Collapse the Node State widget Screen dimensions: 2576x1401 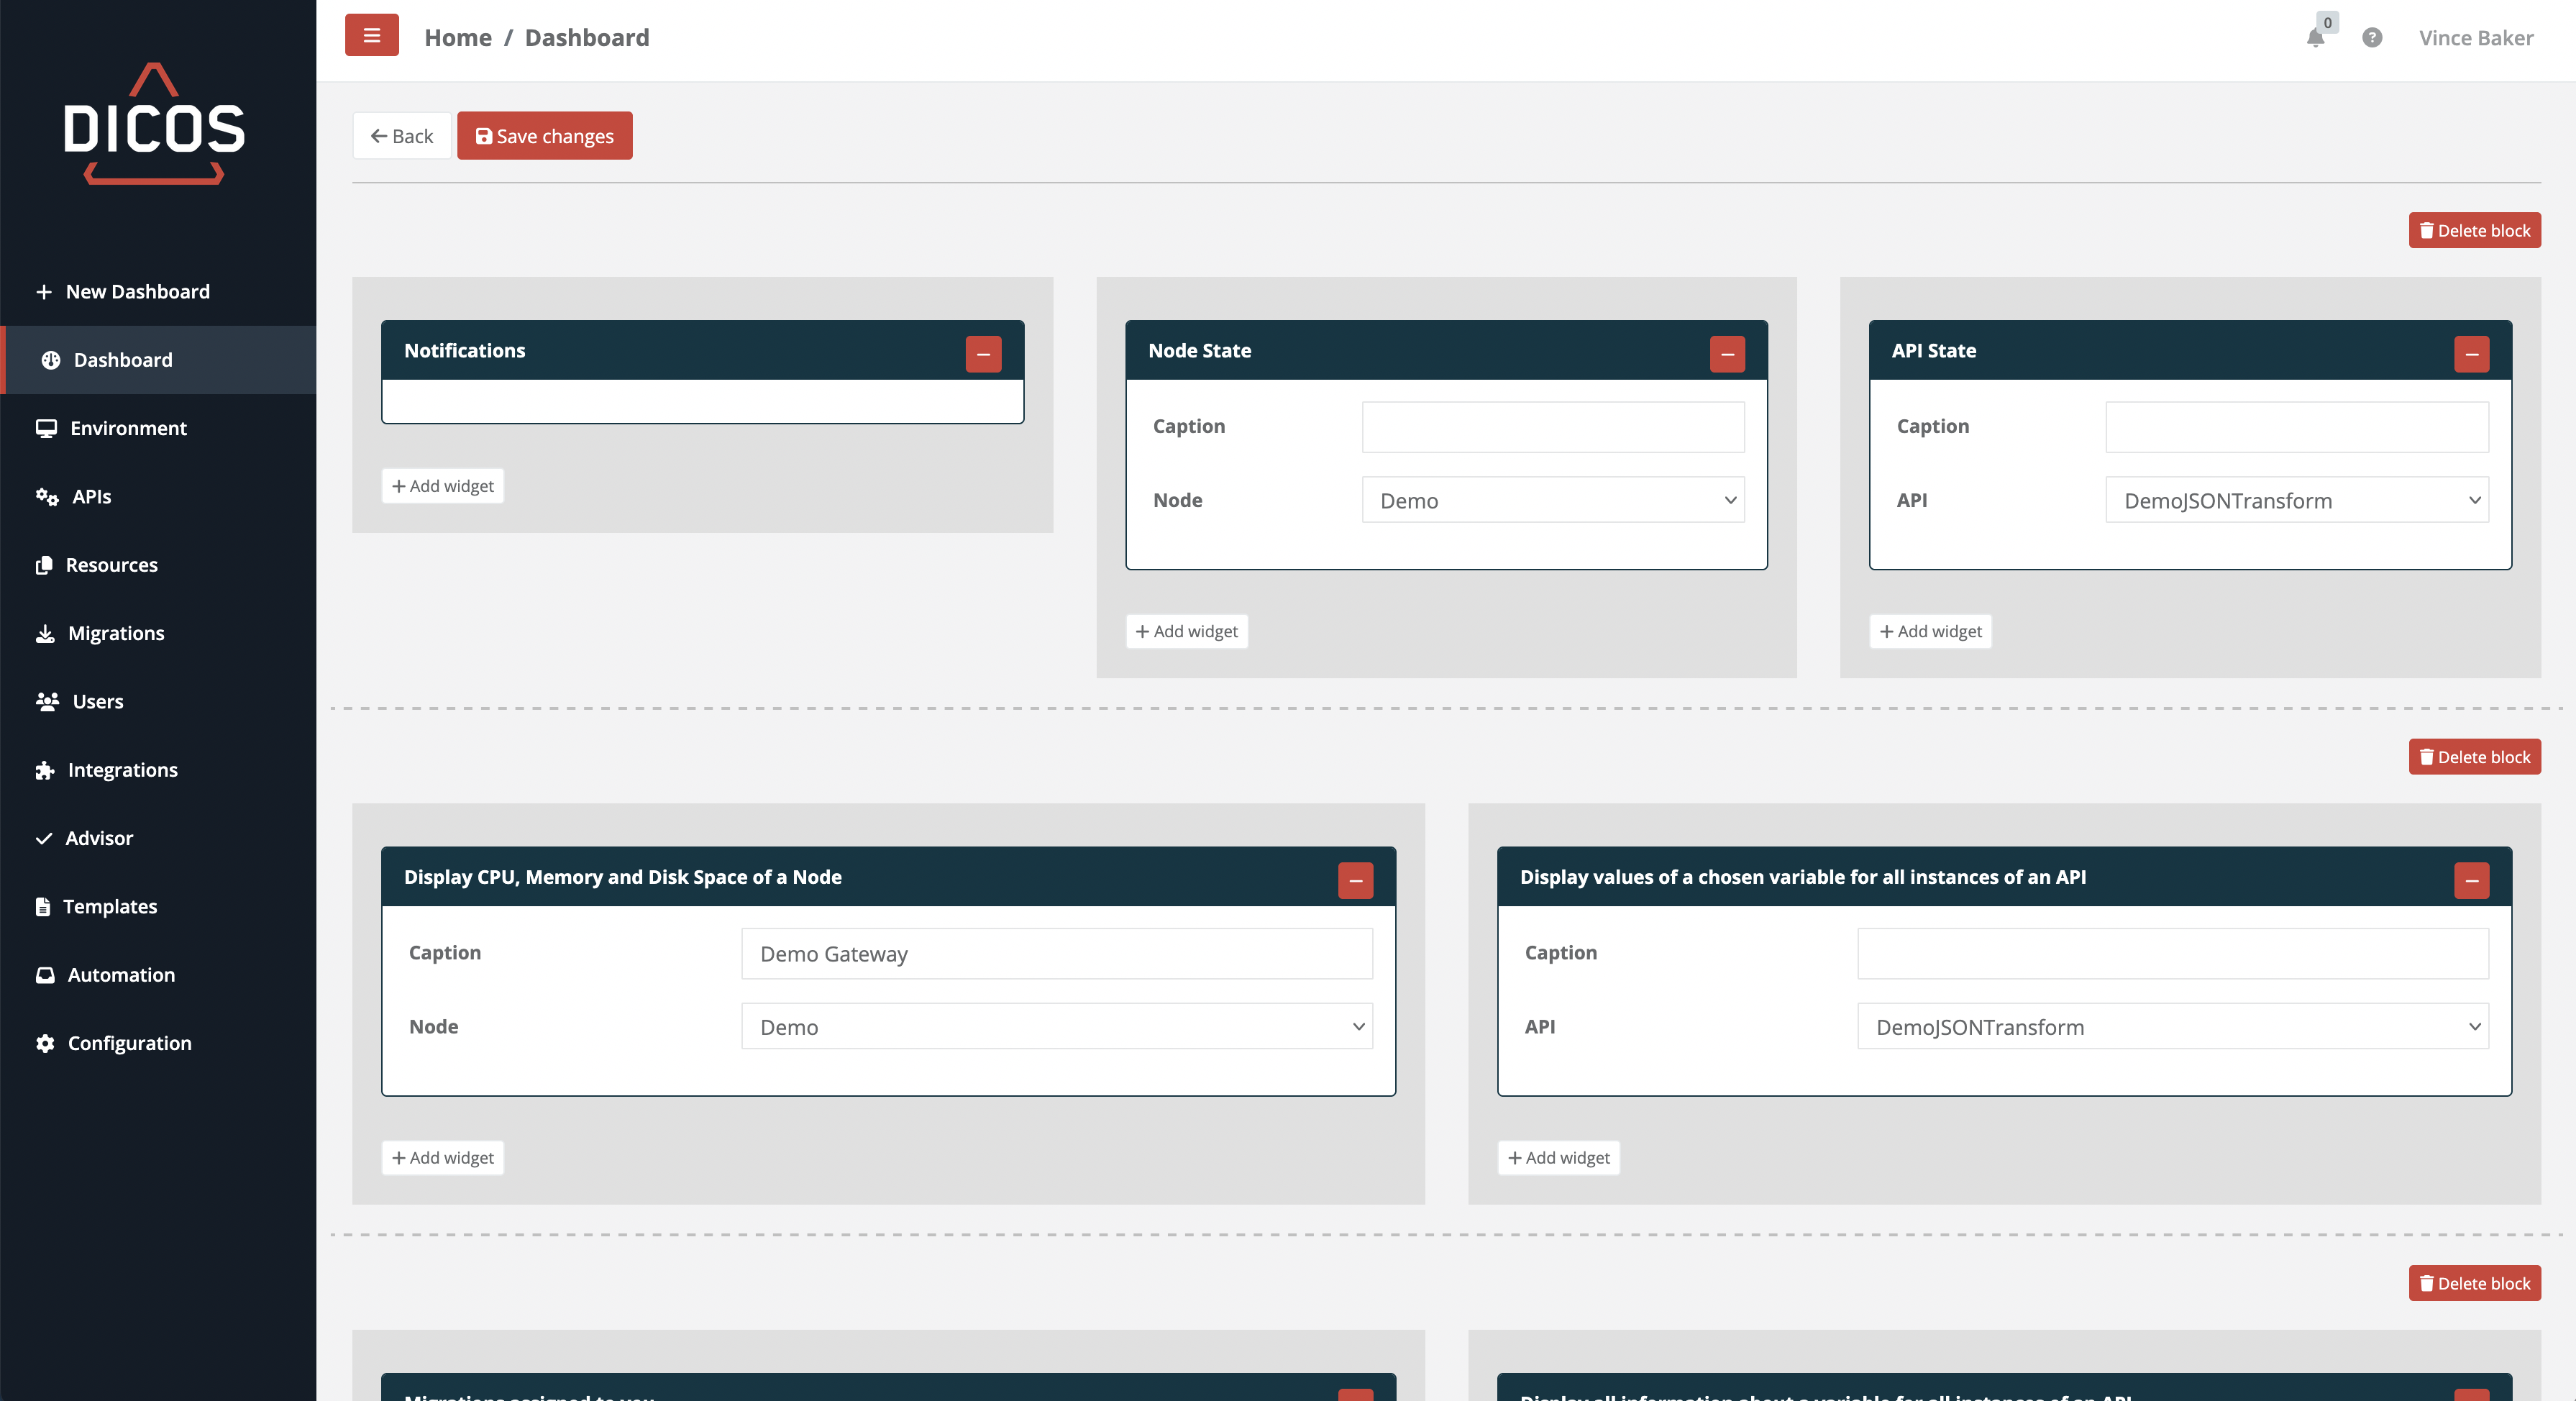coord(1727,354)
